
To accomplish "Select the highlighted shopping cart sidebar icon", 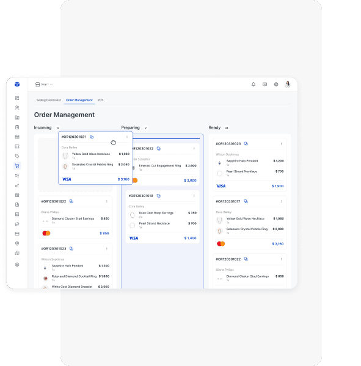I will (17, 166).
